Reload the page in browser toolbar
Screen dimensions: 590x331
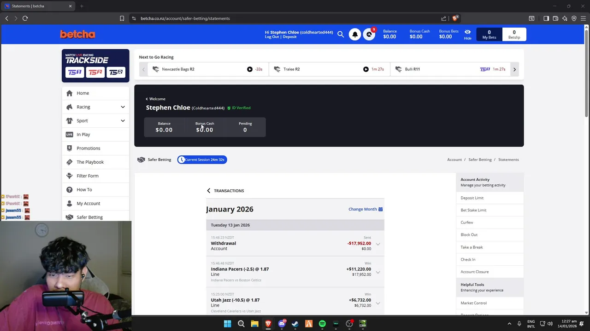tap(25, 18)
